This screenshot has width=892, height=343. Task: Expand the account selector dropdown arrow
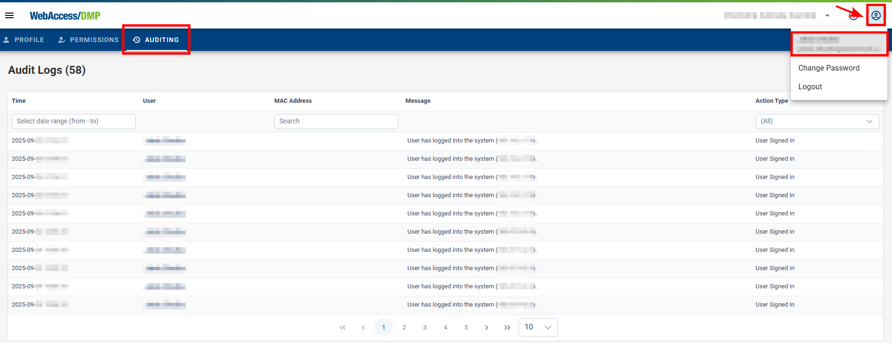[x=827, y=15]
